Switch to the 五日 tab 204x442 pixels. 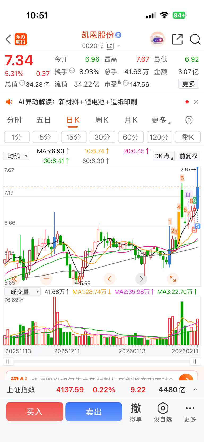(43, 120)
